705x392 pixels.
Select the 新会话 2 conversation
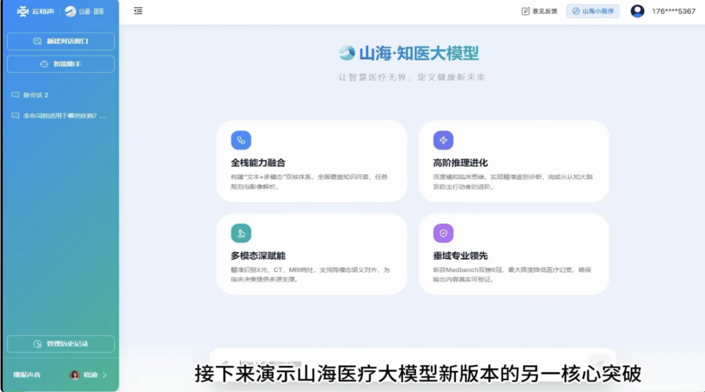(x=35, y=95)
